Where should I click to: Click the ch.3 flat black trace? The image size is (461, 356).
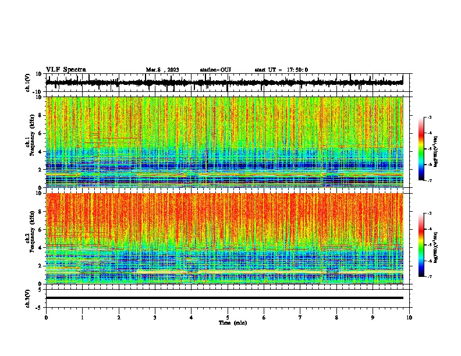point(224,298)
